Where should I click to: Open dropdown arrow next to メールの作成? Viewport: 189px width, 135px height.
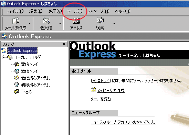tap(30, 23)
